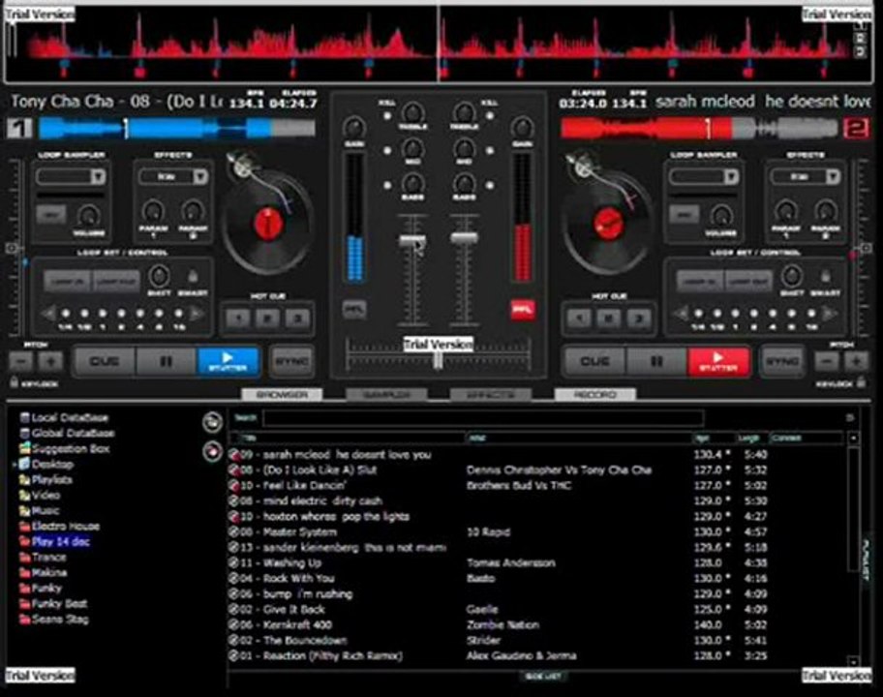Screen dimensions: 883x697
Task: Pause deck 1 with the pause button
Action: click(167, 361)
